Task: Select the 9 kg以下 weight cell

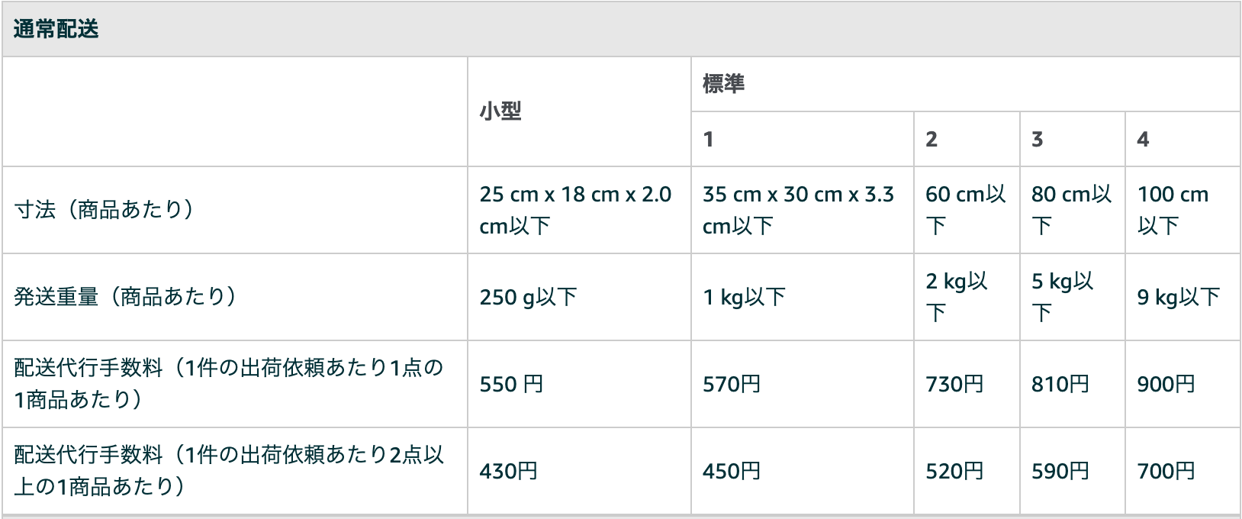Action: tap(1178, 297)
